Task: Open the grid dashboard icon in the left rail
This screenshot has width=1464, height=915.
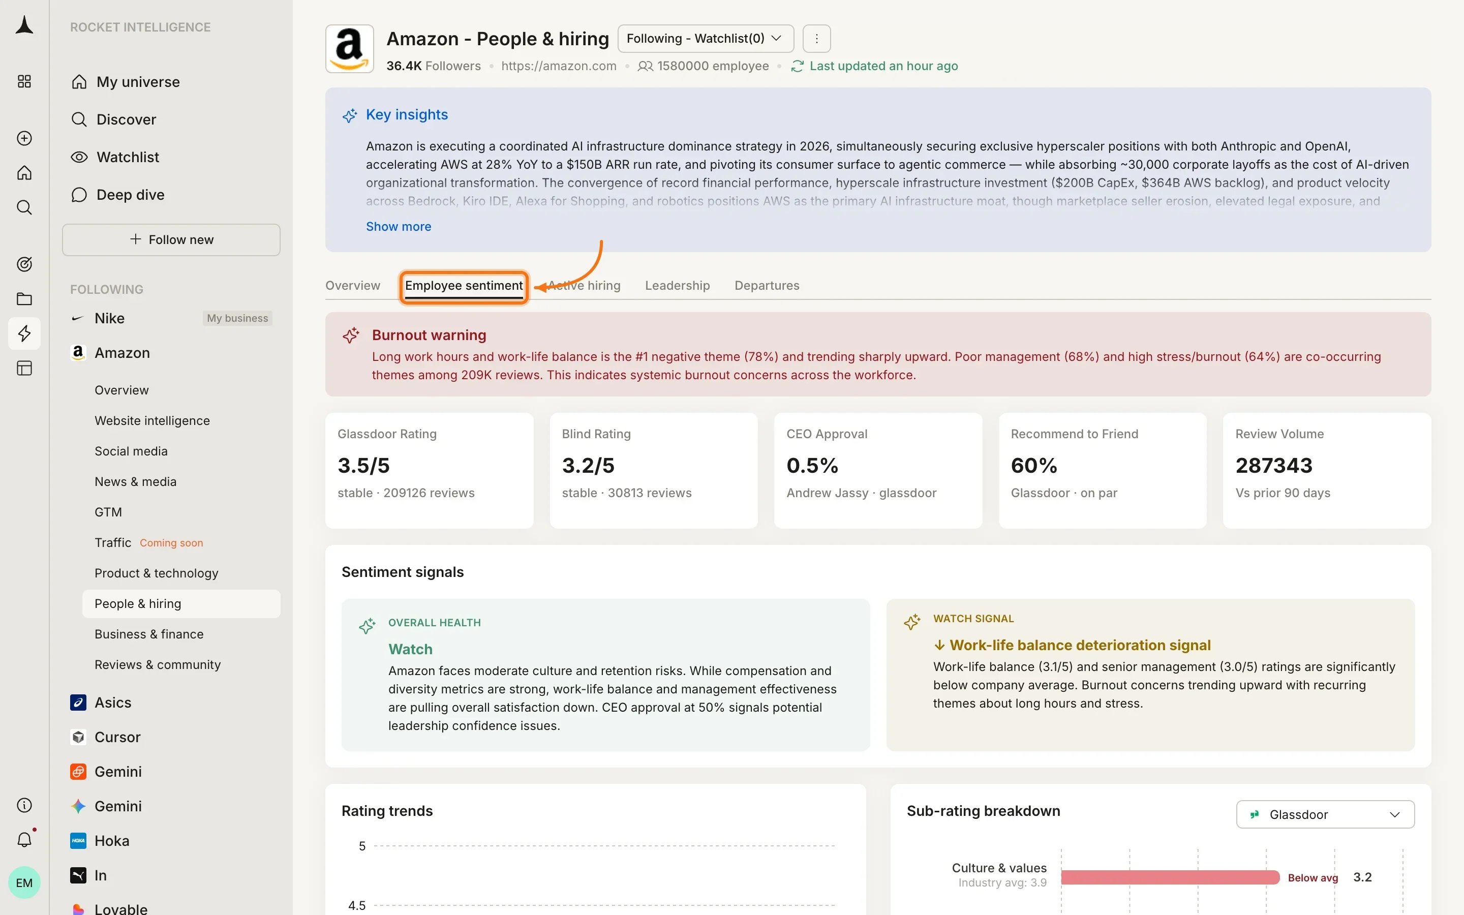Action: click(24, 81)
